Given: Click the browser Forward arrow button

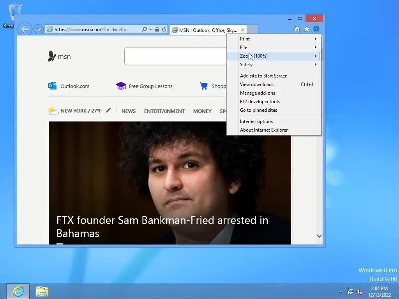Looking at the screenshot, I should tap(39, 29).
